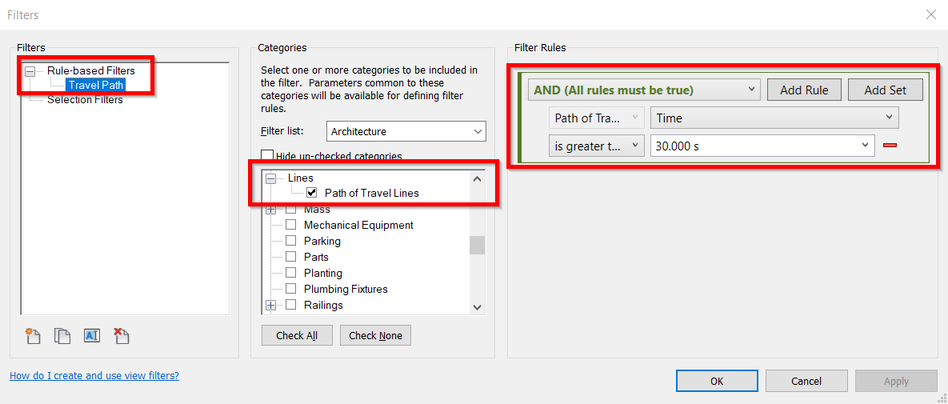Enable Hide un-checked categories checkbox
This screenshot has height=404, width=948.
[x=268, y=156]
